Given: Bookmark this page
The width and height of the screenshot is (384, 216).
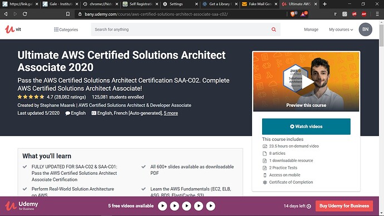Looking at the screenshot, I should (68, 14).
